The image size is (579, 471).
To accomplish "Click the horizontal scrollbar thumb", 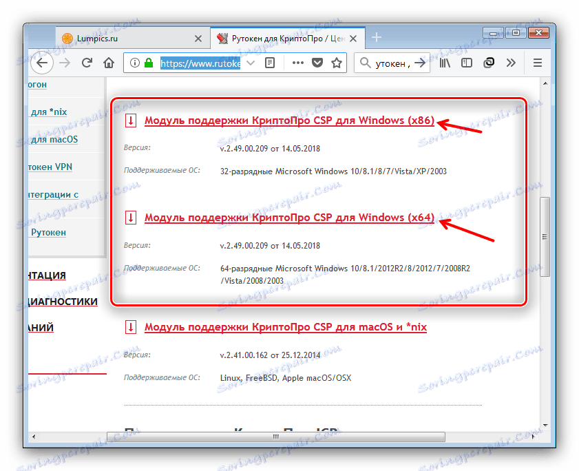I will tap(276, 437).
